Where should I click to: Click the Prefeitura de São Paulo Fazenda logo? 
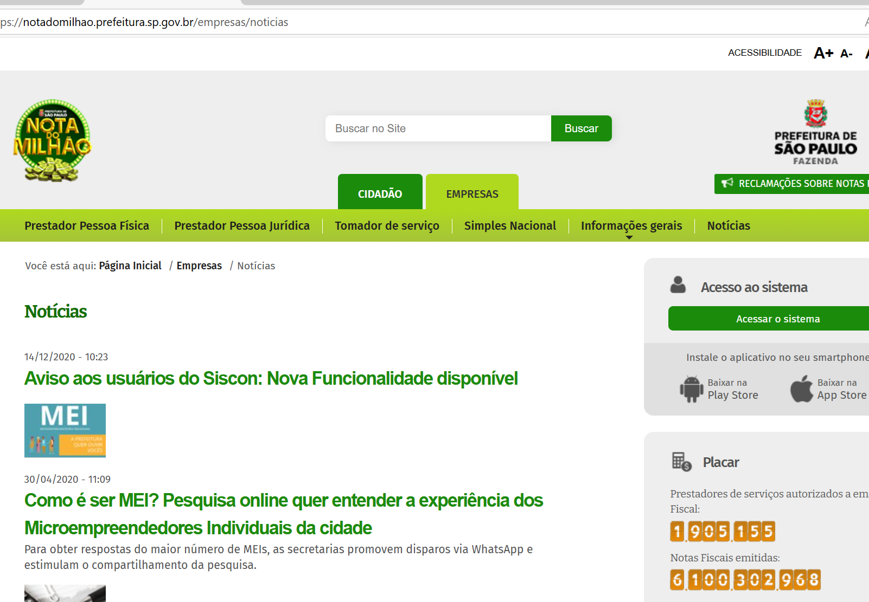(x=815, y=132)
